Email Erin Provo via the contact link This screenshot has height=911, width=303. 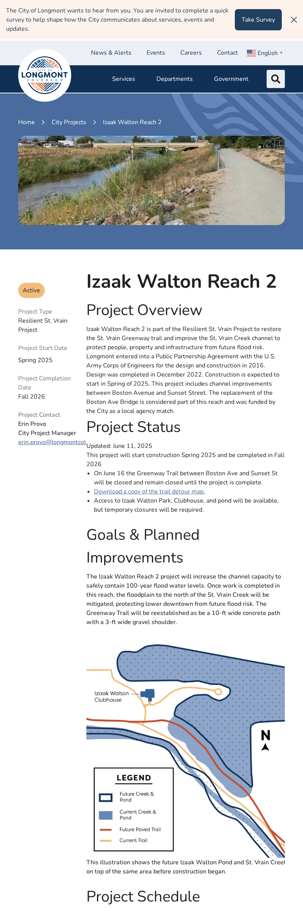[52, 442]
